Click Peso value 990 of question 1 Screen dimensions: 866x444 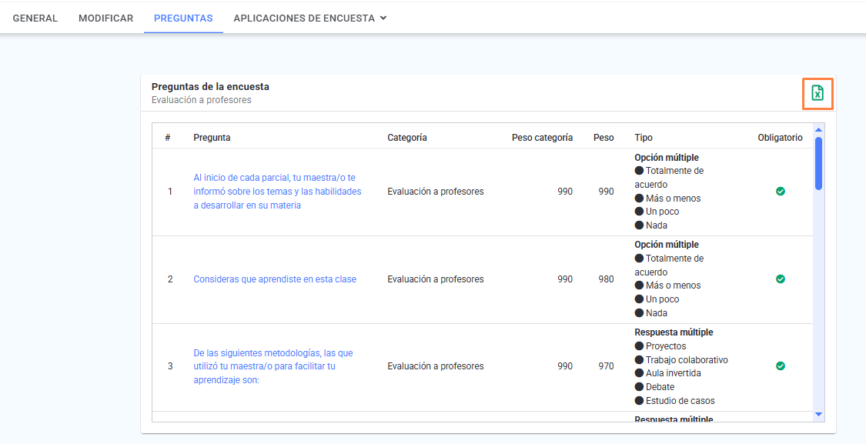click(x=606, y=192)
